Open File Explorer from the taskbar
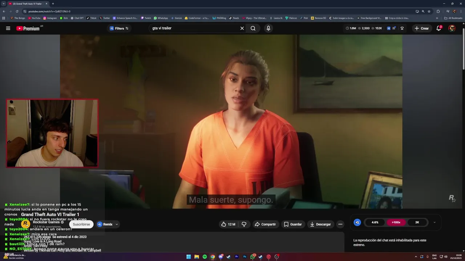The height and width of the screenshot is (261, 465). [197, 257]
